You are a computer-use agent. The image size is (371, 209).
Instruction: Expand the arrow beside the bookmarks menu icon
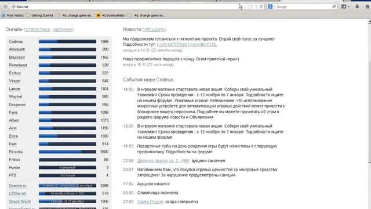coord(348,6)
